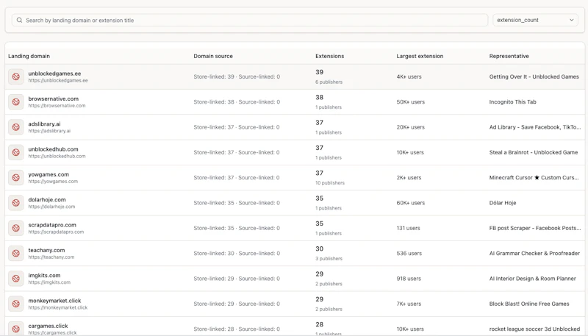This screenshot has height=336, width=588.
Task: Click '20K+ users' in adslibrary.ai row
Action: [x=411, y=127]
